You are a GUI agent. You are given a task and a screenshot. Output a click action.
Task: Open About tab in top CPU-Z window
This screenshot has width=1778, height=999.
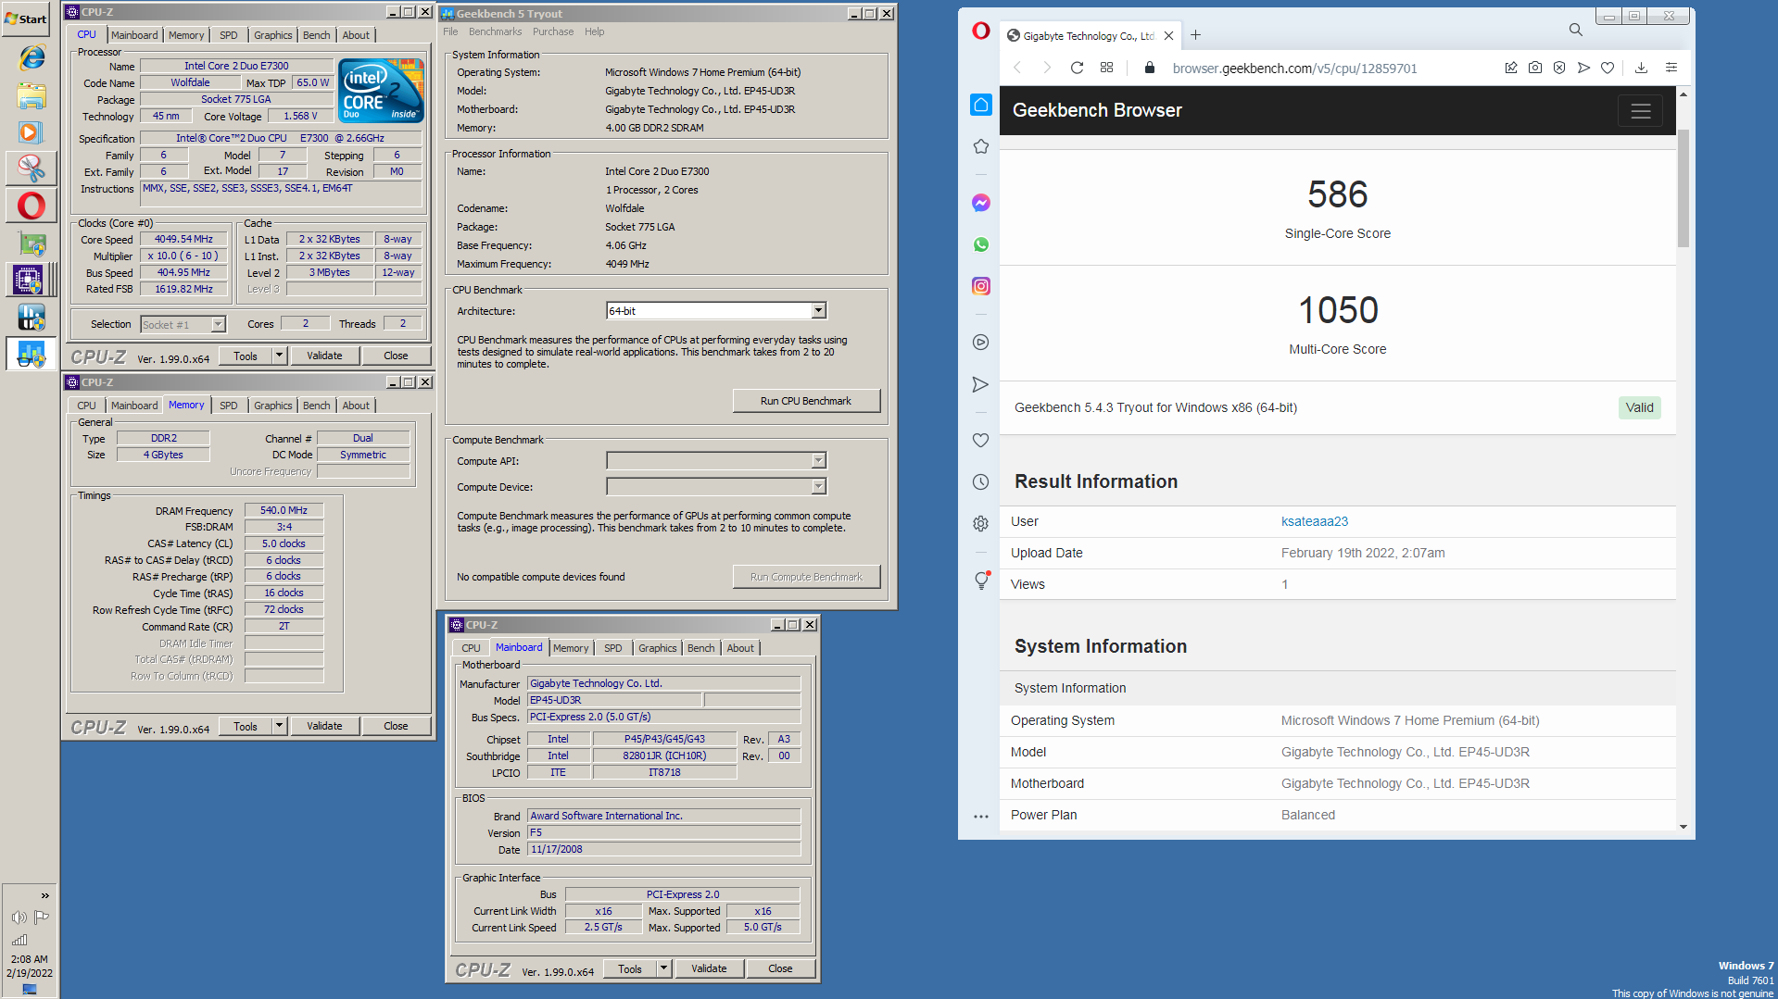[x=356, y=35]
